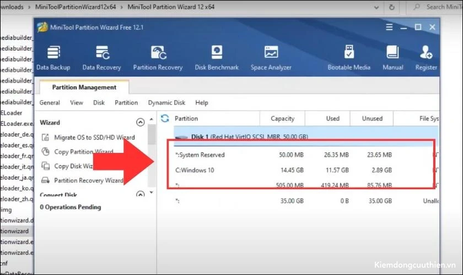
Task: Refresh the Explorer window address bar
Action: coord(391,7)
